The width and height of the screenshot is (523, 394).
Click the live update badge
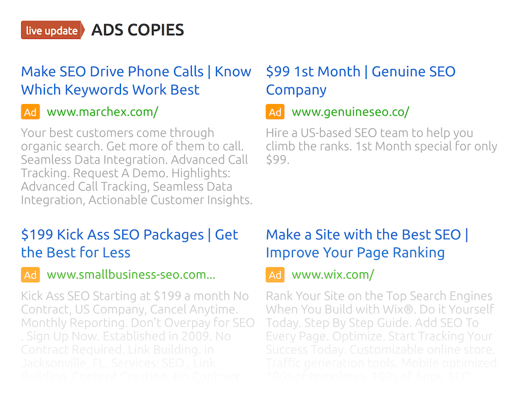pyautogui.click(x=52, y=30)
